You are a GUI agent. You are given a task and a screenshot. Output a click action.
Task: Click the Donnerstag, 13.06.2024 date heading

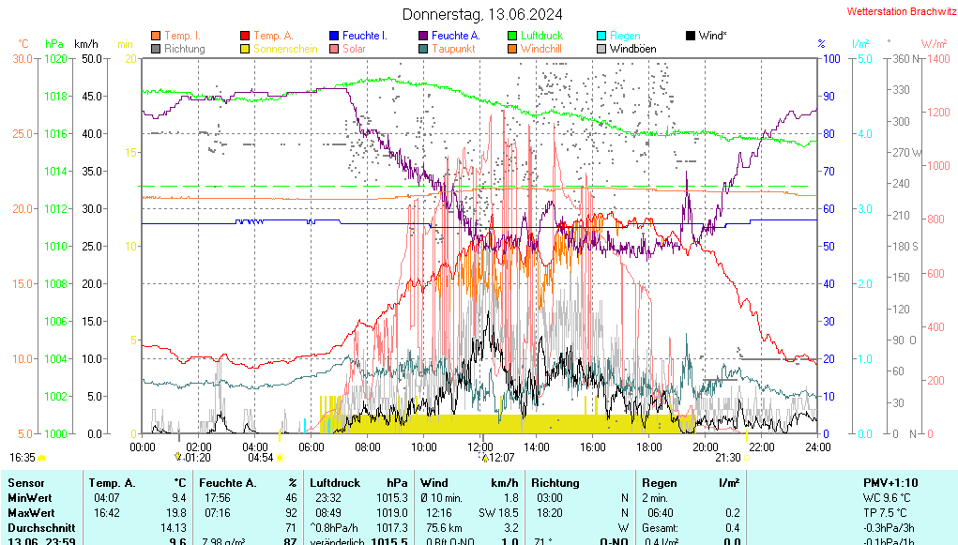[483, 14]
